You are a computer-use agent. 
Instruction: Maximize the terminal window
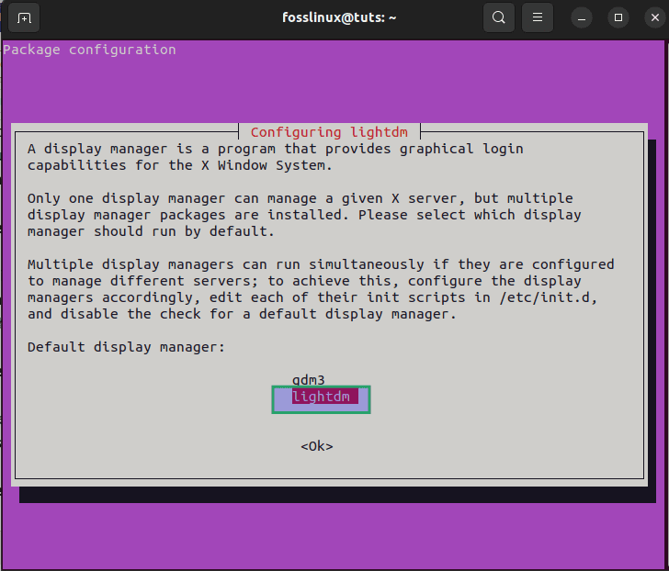tap(618, 17)
